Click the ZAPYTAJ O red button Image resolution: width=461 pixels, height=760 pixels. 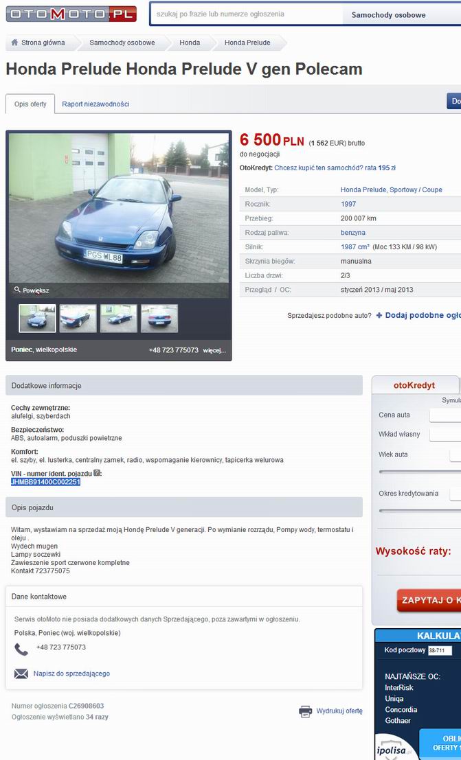(x=429, y=600)
